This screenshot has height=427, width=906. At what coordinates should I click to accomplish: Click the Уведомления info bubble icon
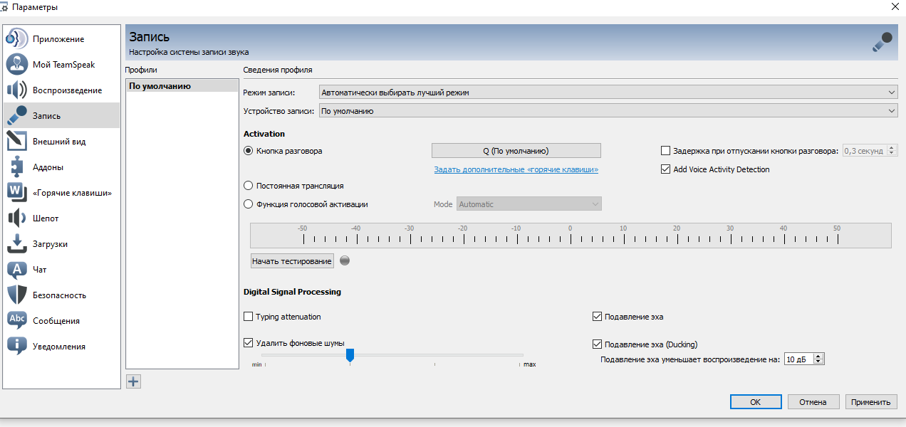coord(17,347)
